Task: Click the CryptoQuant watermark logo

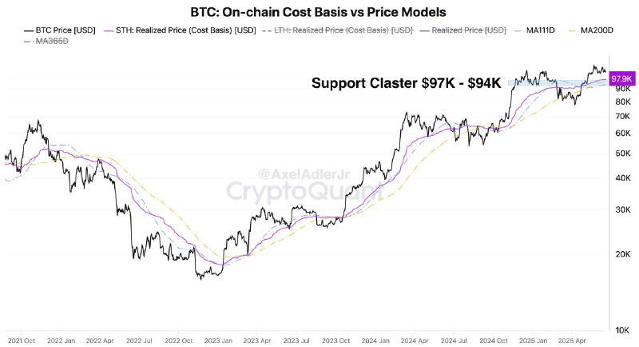Action: coord(305,192)
